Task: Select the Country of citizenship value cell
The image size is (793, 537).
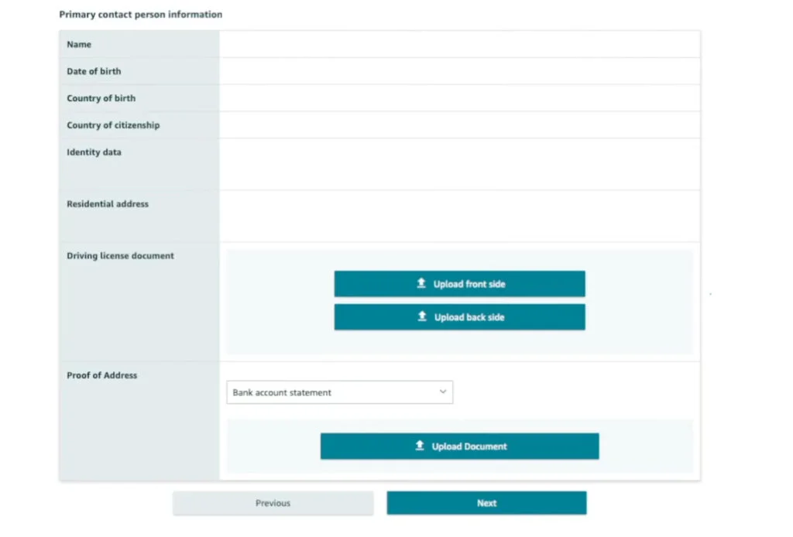Action: (459, 125)
